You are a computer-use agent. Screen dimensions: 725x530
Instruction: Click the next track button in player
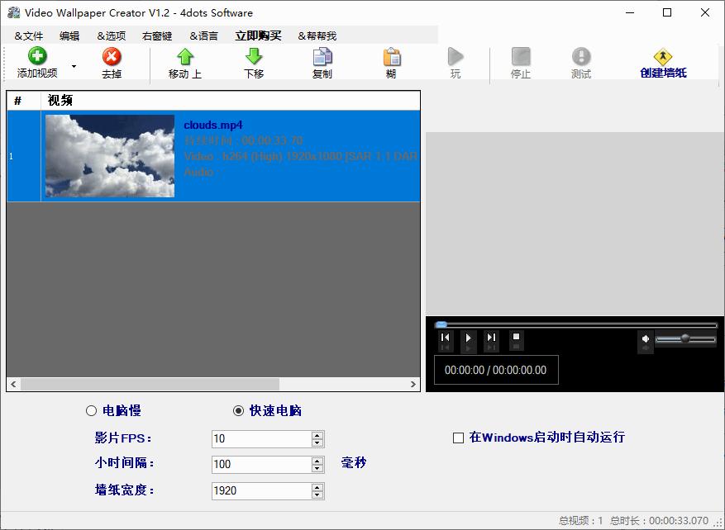(x=492, y=338)
